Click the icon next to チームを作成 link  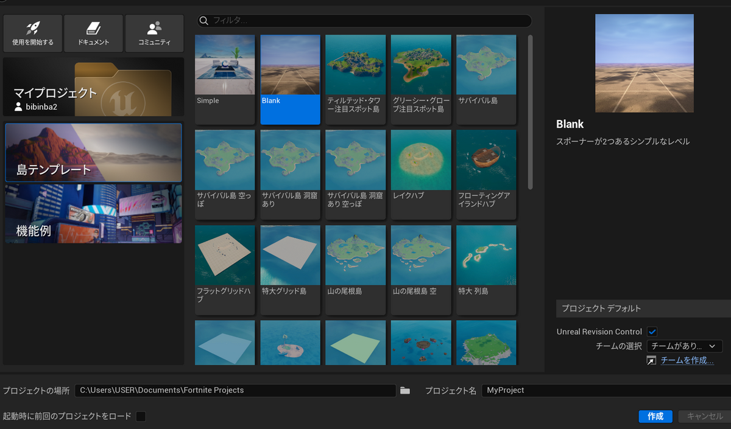click(x=652, y=361)
